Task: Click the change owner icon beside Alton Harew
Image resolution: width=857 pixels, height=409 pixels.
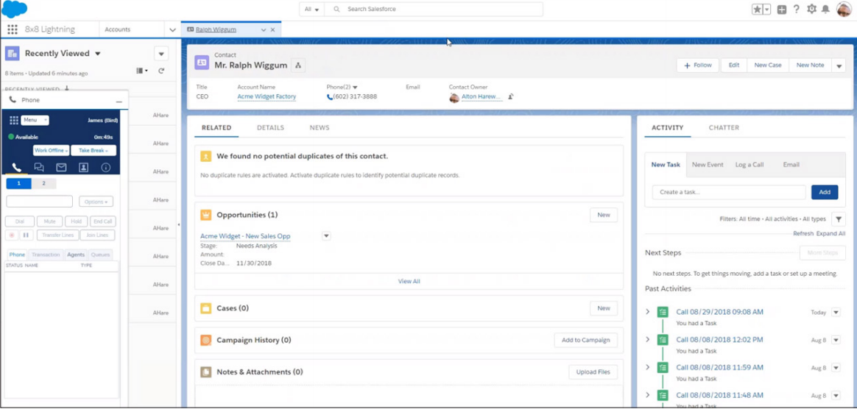Action: coord(510,96)
